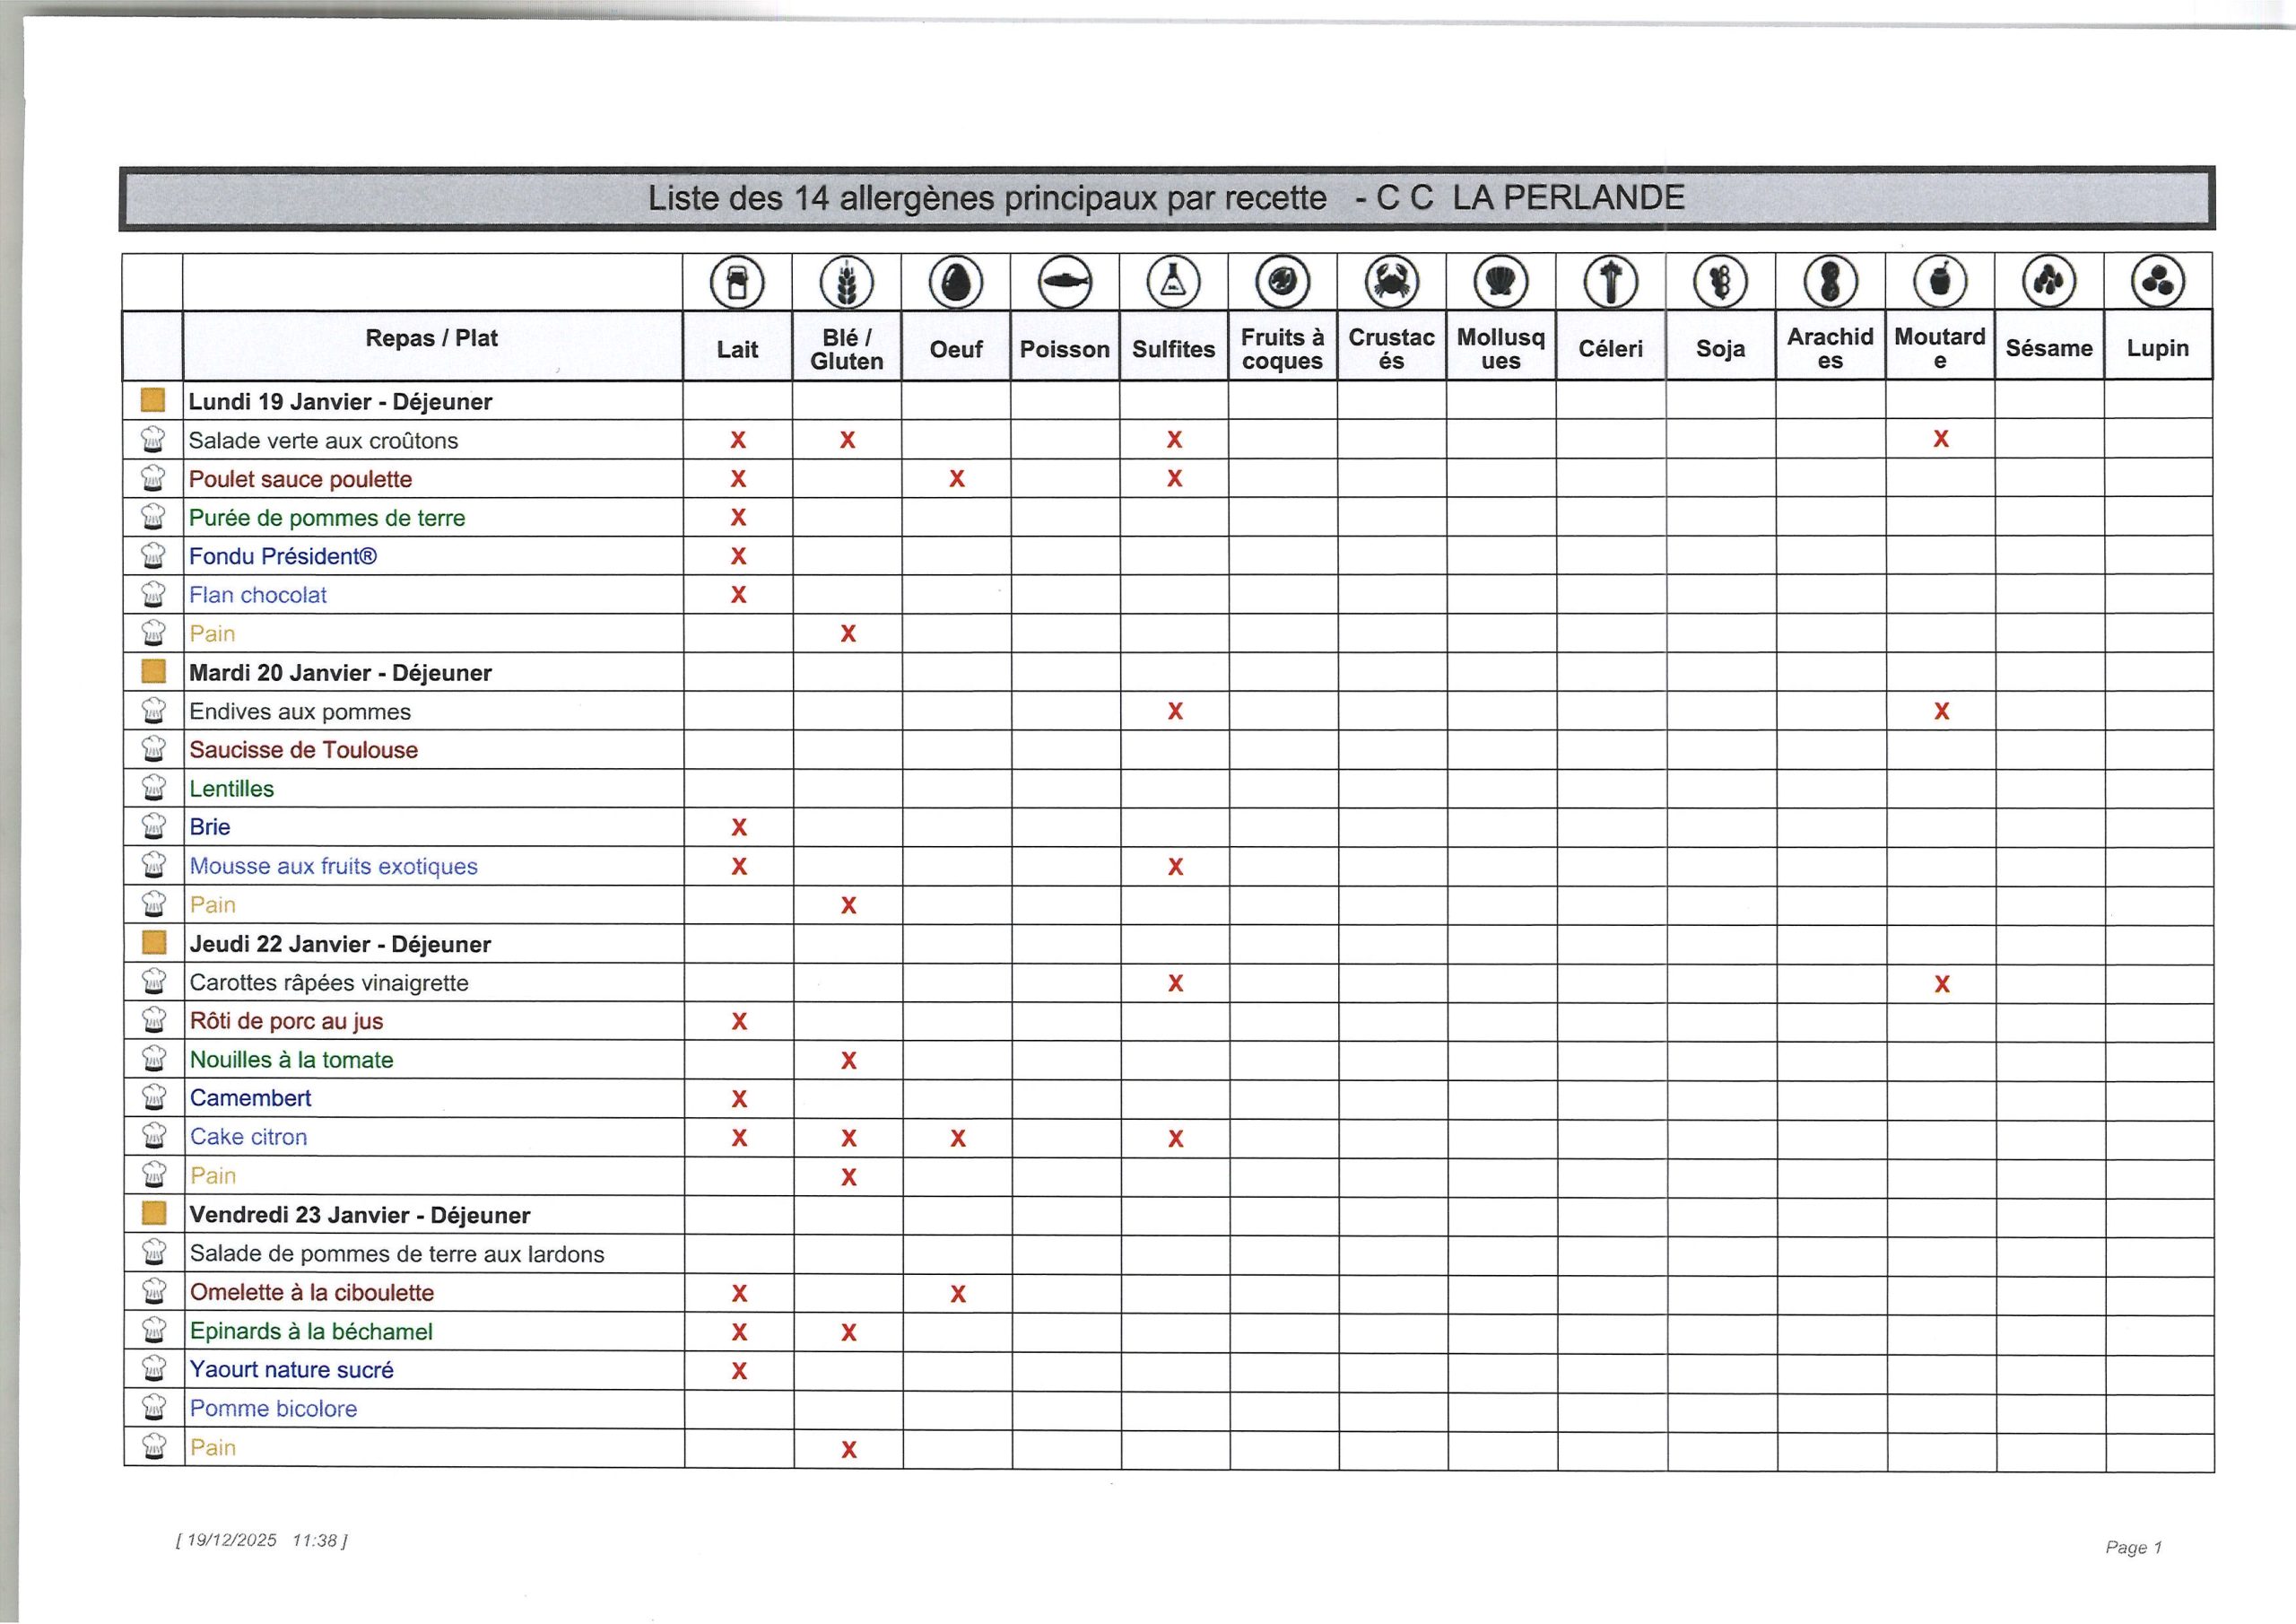Screen dimensions: 2296x1624
Task: Click the milk bottle allergen icon
Action: [x=737, y=282]
